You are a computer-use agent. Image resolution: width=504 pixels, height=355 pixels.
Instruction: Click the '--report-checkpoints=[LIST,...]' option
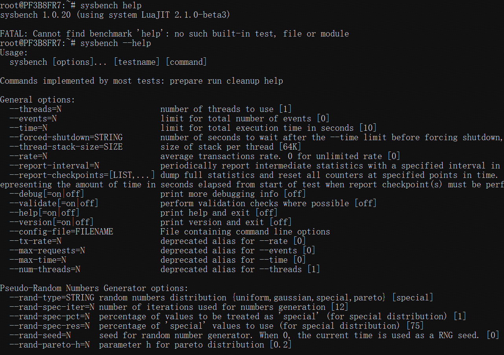point(82,175)
